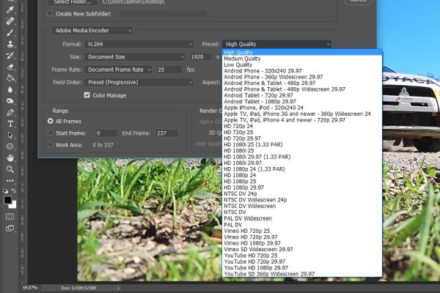The width and height of the screenshot is (440, 293).
Task: Click the End Frame field showing 237
Action: [166, 133]
